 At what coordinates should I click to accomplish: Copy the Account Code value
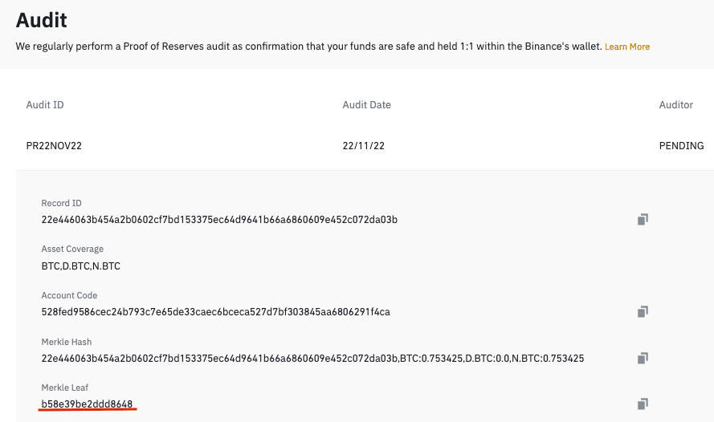tap(643, 311)
